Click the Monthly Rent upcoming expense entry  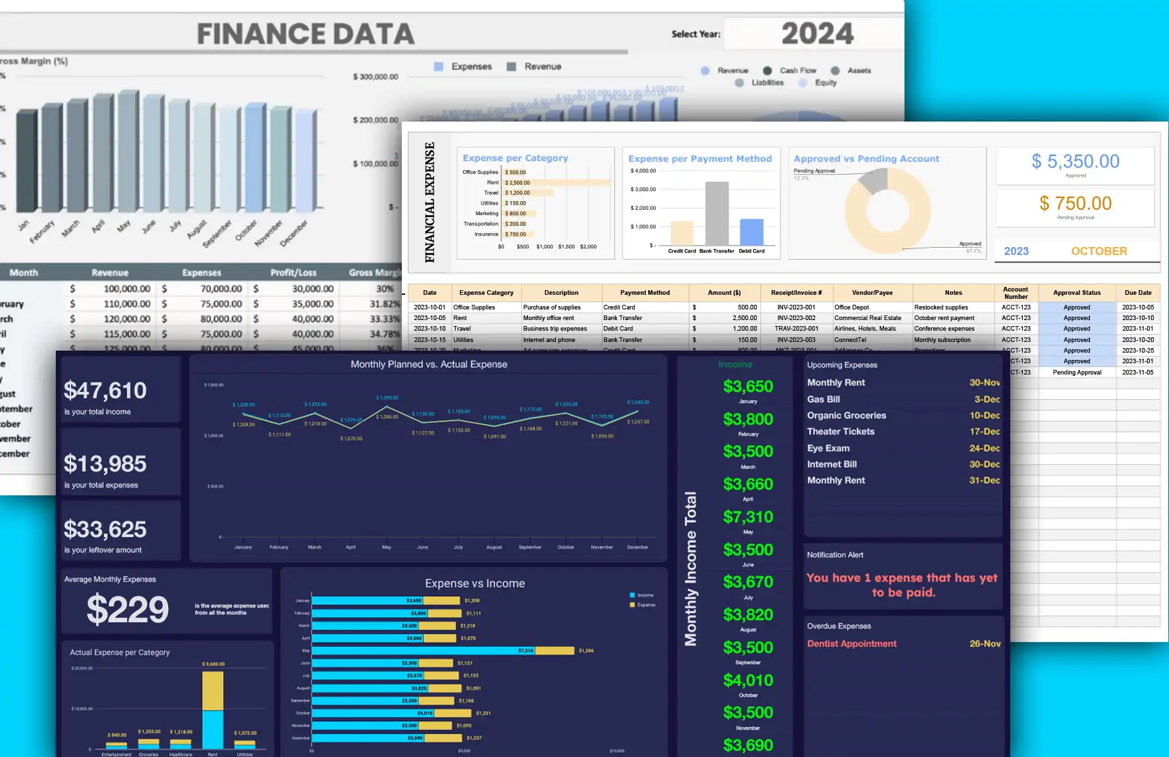pos(836,382)
